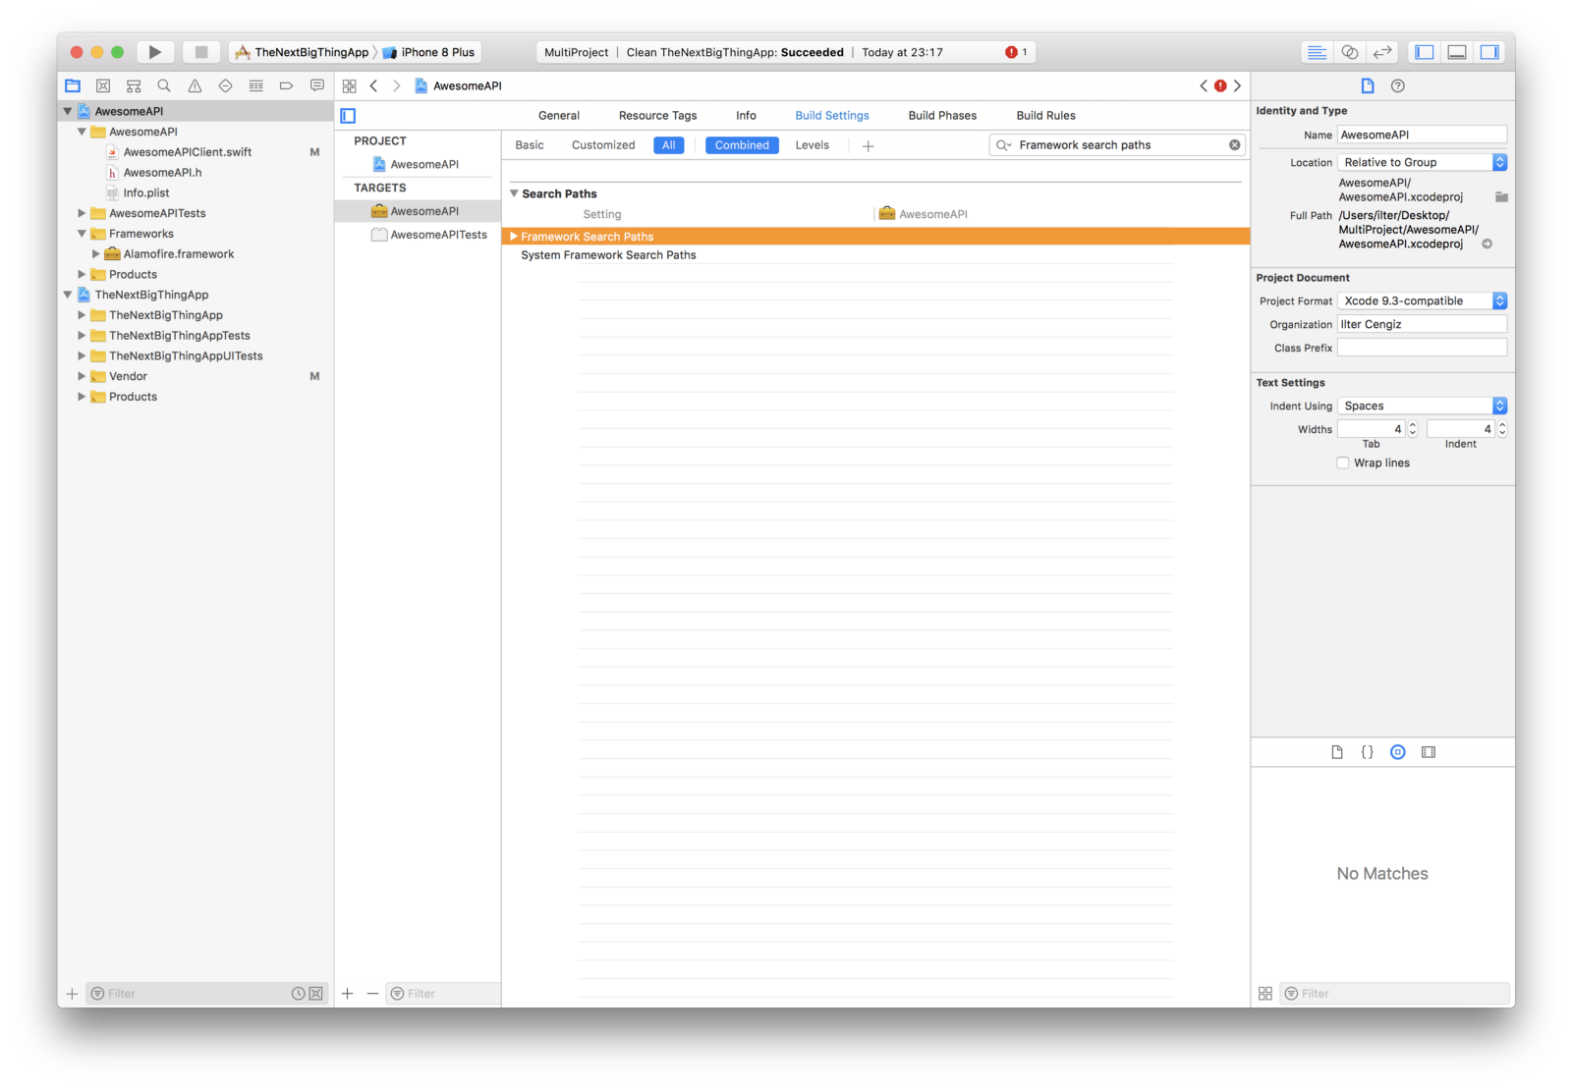
Task: Hide the project and targets list
Action: pos(348,116)
